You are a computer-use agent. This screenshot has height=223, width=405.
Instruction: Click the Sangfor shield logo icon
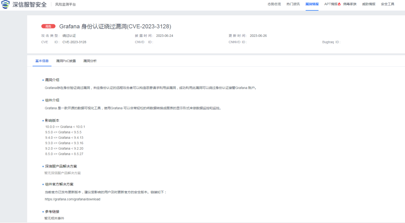5,4
